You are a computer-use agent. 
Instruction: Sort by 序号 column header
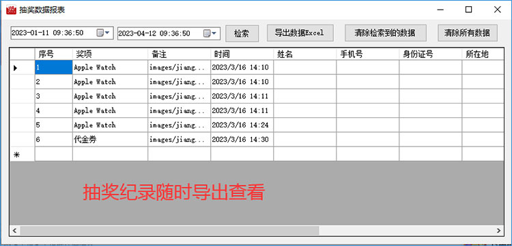[x=53, y=54]
